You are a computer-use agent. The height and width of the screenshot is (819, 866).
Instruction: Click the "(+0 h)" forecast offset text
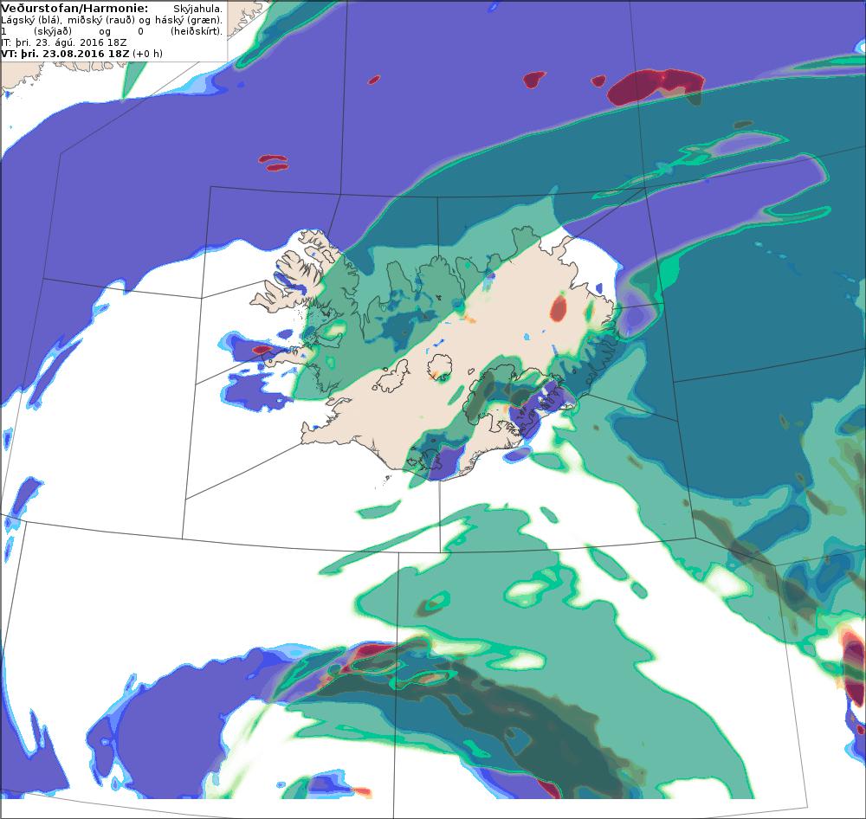tap(147, 54)
